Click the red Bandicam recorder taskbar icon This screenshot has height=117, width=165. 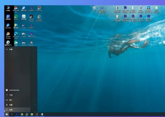[x=37, y=114]
